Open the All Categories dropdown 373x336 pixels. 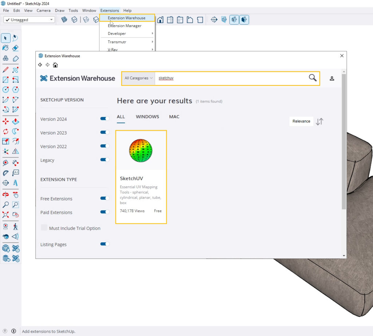(138, 78)
